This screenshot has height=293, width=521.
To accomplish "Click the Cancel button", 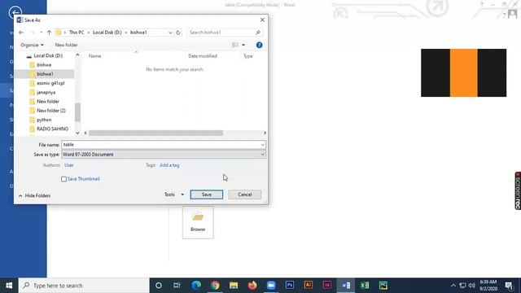I will (244, 195).
